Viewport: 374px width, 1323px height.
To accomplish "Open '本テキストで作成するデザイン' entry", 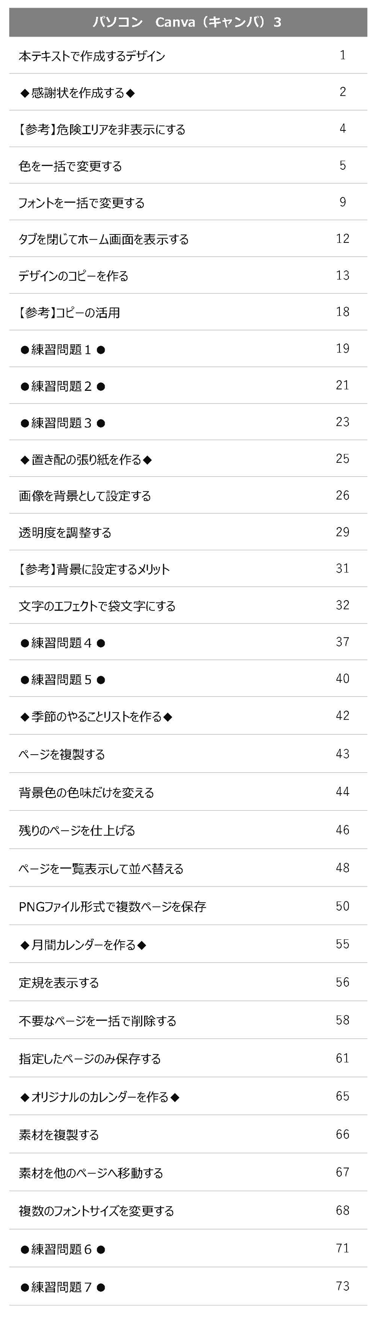I will click(92, 56).
